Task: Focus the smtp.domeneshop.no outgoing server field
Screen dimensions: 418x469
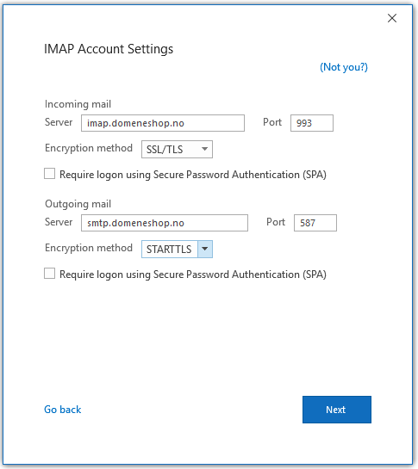Action: point(165,223)
